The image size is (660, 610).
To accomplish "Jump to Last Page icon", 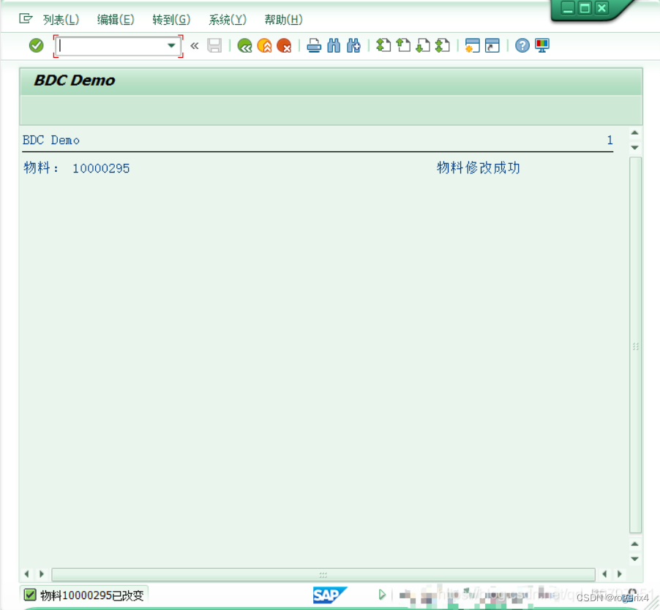I will click(x=443, y=45).
